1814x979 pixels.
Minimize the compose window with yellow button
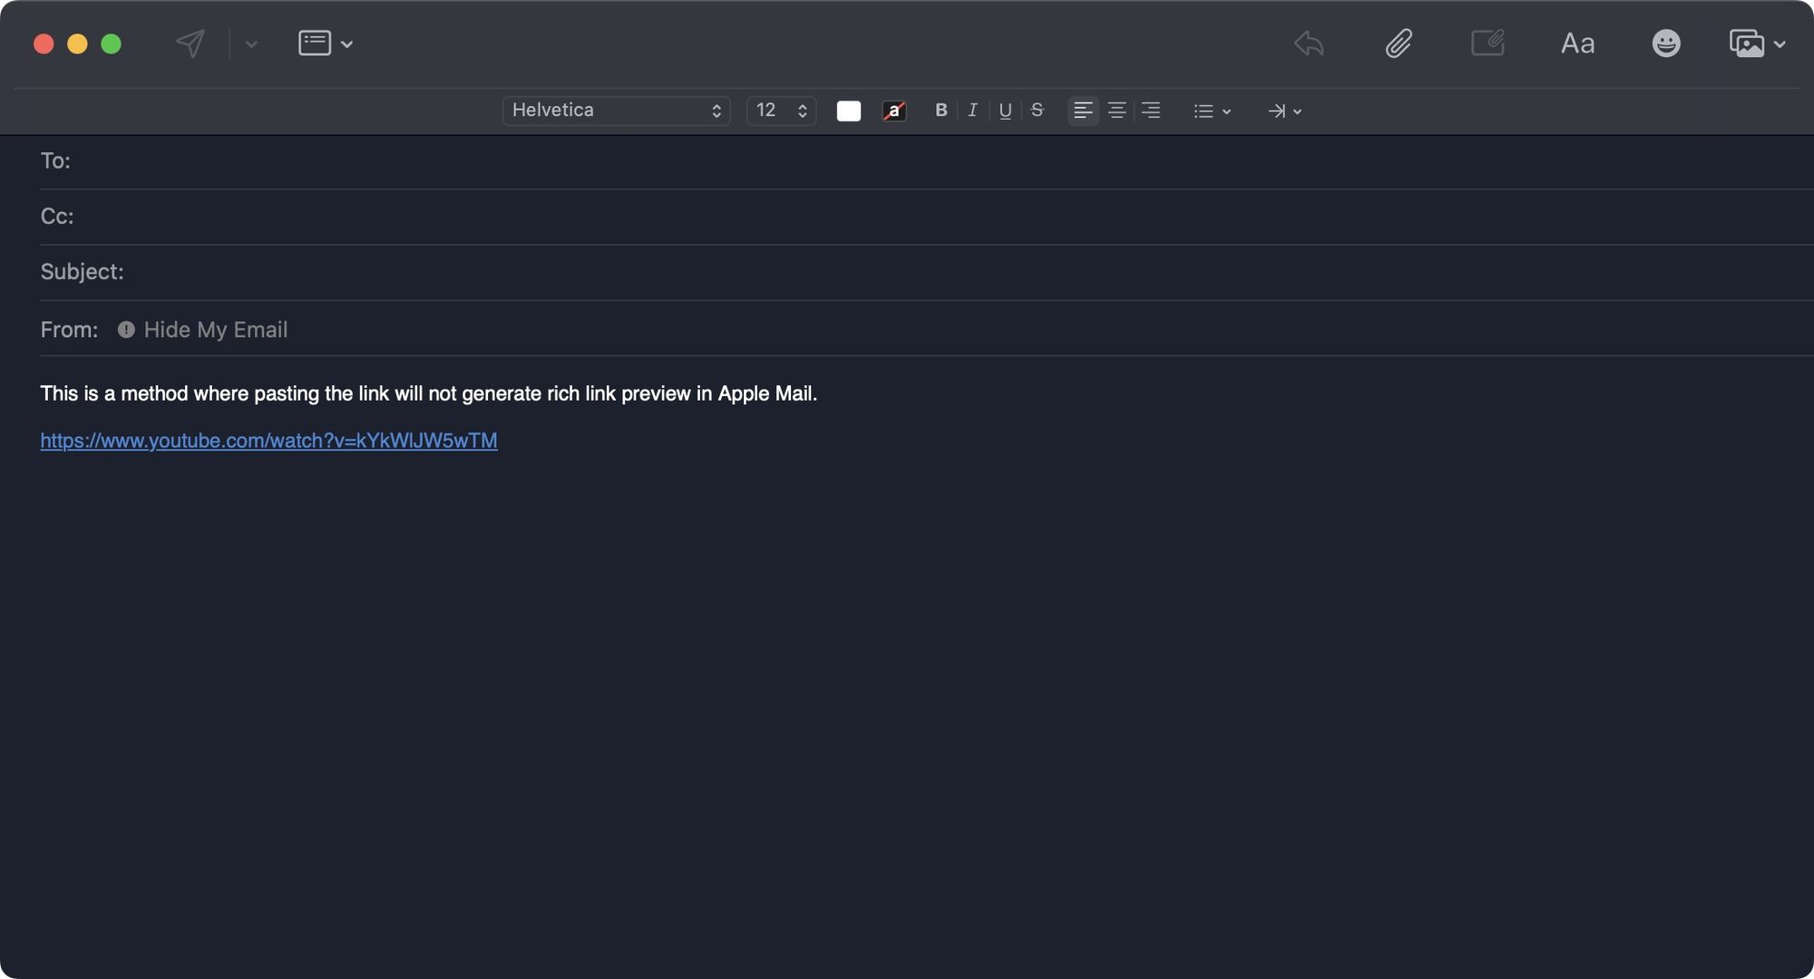coord(77,44)
